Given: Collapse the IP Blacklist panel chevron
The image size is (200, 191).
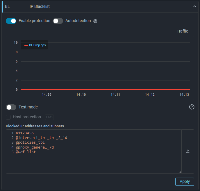Looking at the screenshot, I should pos(195,6).
